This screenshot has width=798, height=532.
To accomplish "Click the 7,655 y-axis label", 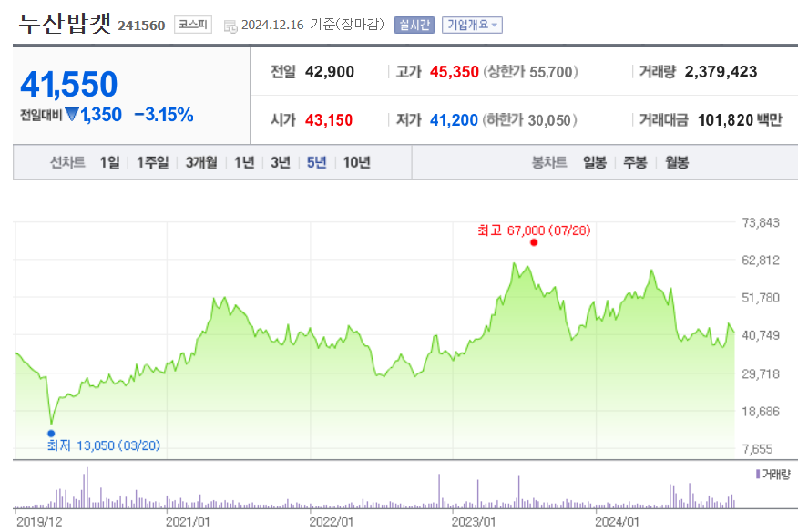I will click(758, 449).
